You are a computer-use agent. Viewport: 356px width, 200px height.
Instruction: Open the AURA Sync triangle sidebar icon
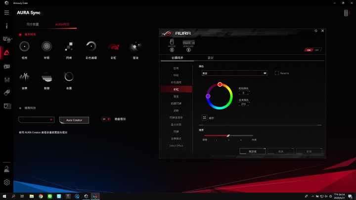[x=6, y=53]
